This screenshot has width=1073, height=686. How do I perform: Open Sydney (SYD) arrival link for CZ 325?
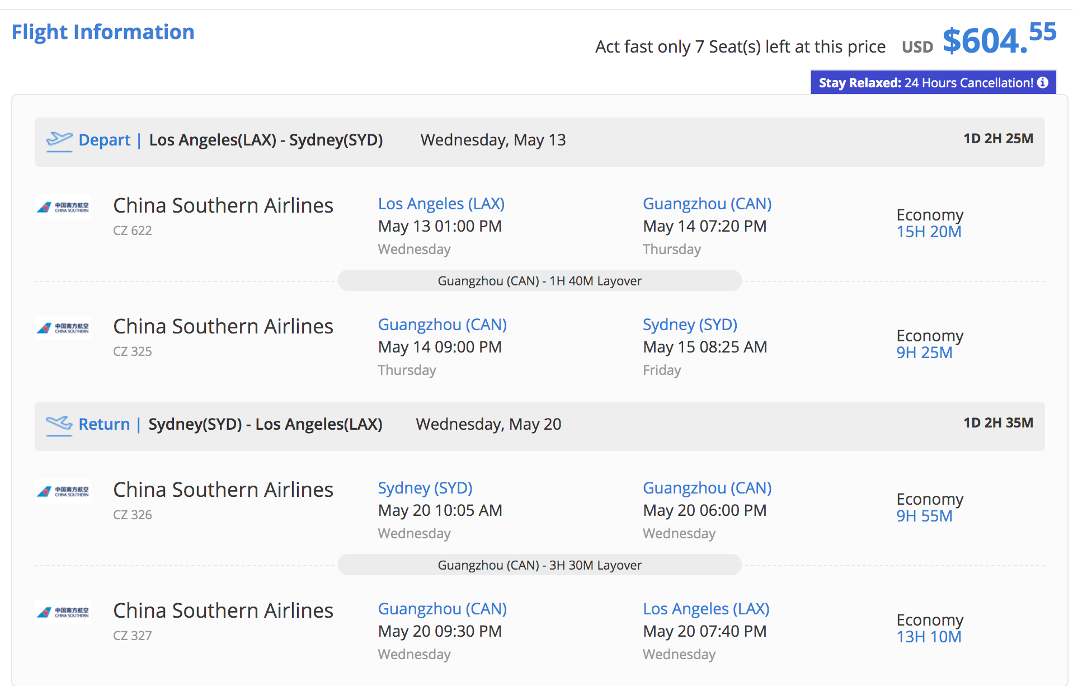click(689, 325)
